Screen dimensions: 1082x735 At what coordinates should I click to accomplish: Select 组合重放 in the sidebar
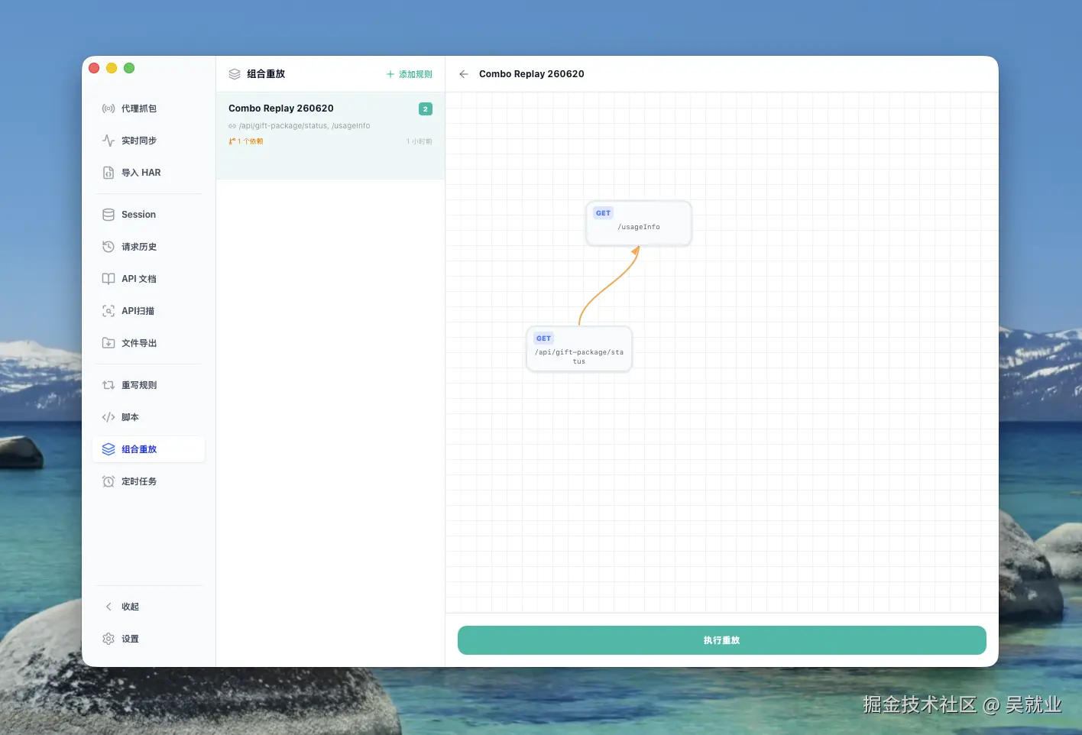(x=149, y=449)
